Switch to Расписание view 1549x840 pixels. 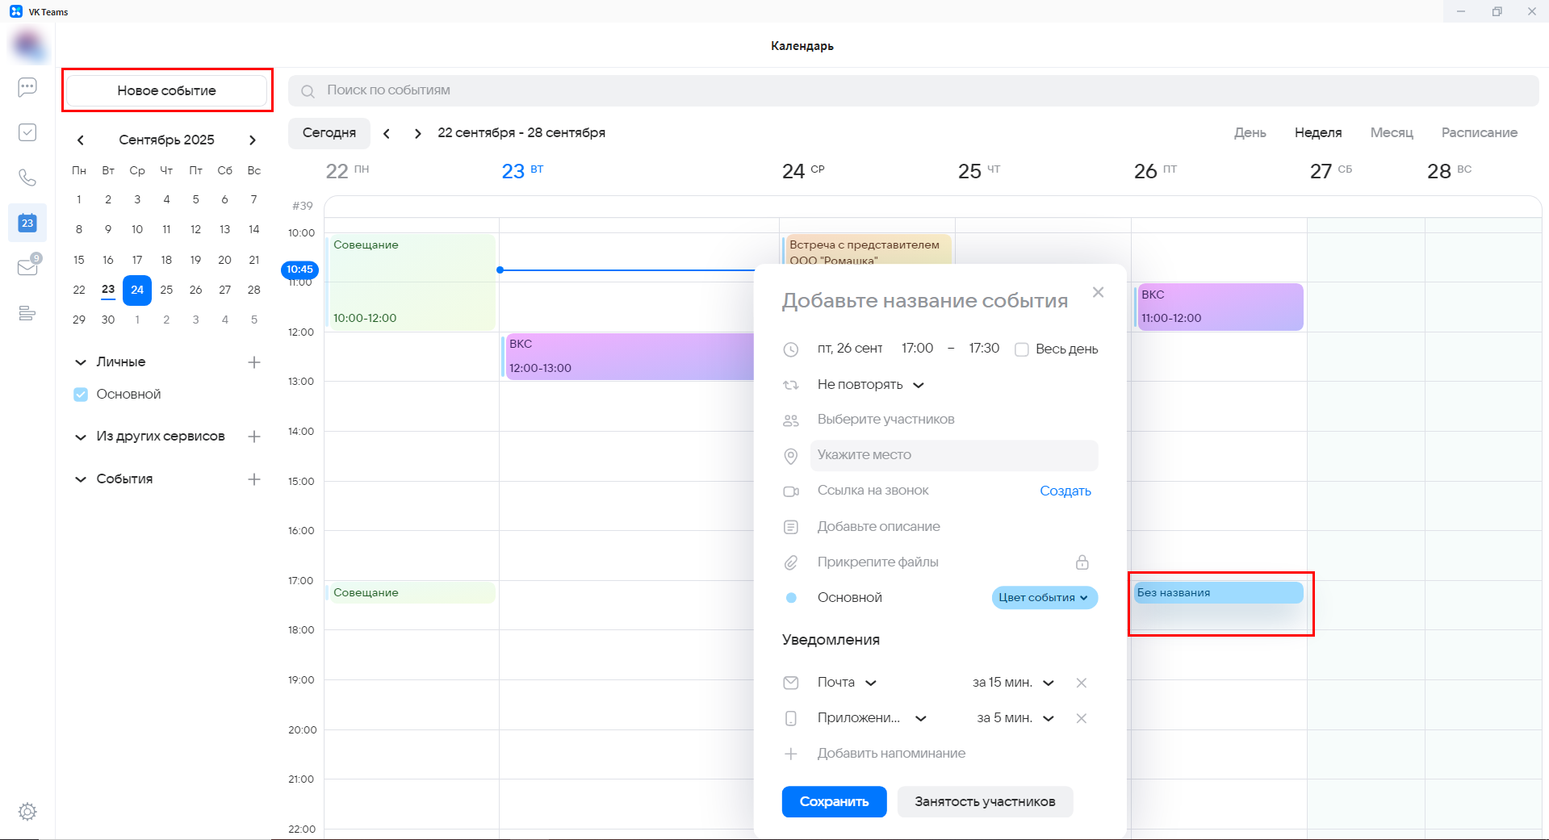tap(1479, 132)
